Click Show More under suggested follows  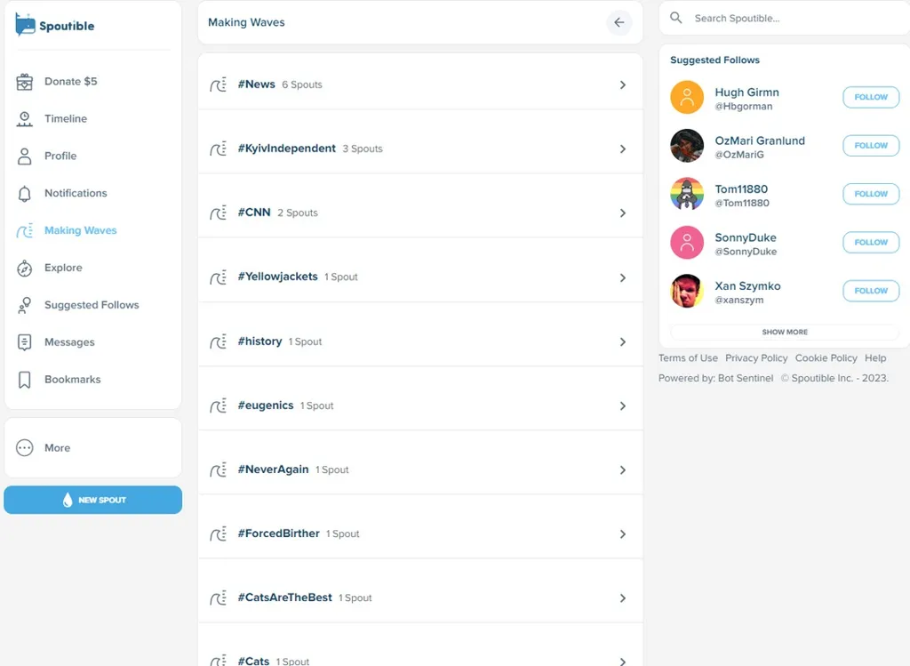tap(785, 333)
